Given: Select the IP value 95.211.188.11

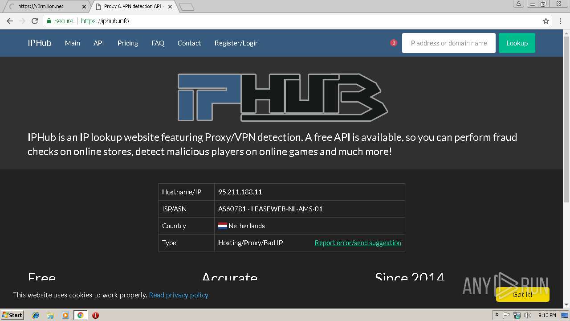Looking at the screenshot, I should click(240, 192).
